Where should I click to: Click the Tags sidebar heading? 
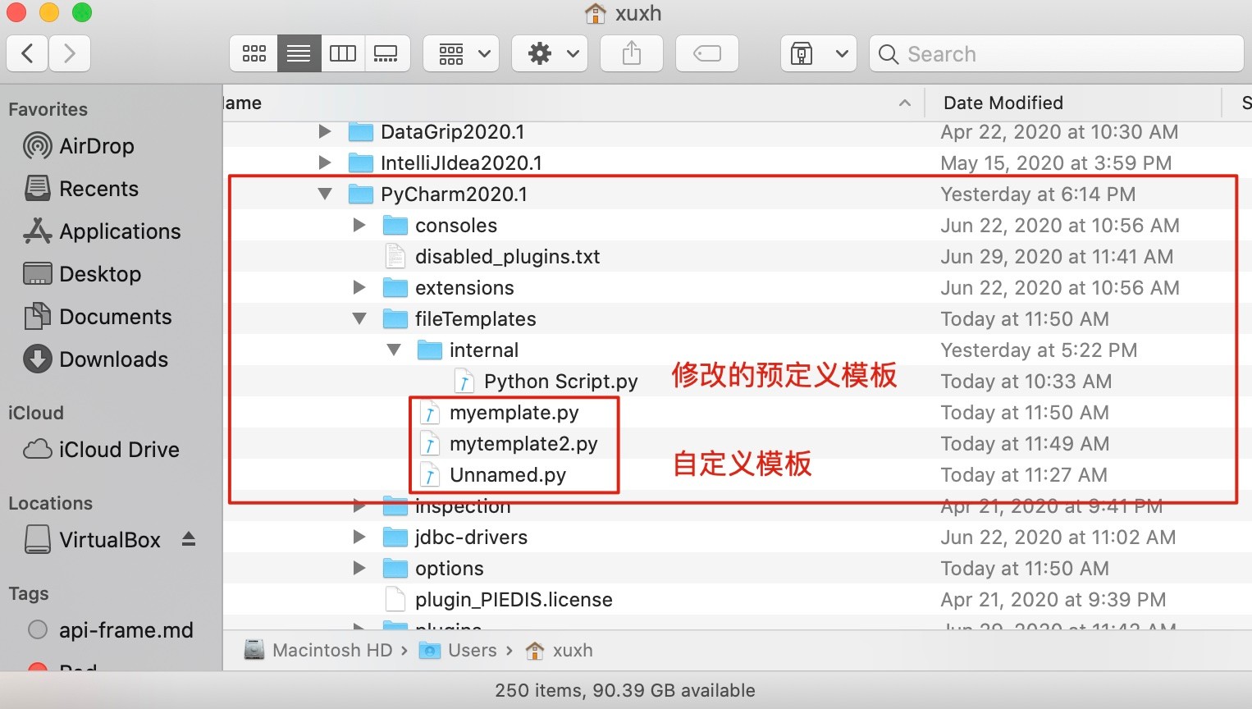coord(29,593)
